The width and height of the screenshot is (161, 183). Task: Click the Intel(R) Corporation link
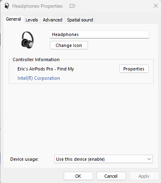pos(39,78)
